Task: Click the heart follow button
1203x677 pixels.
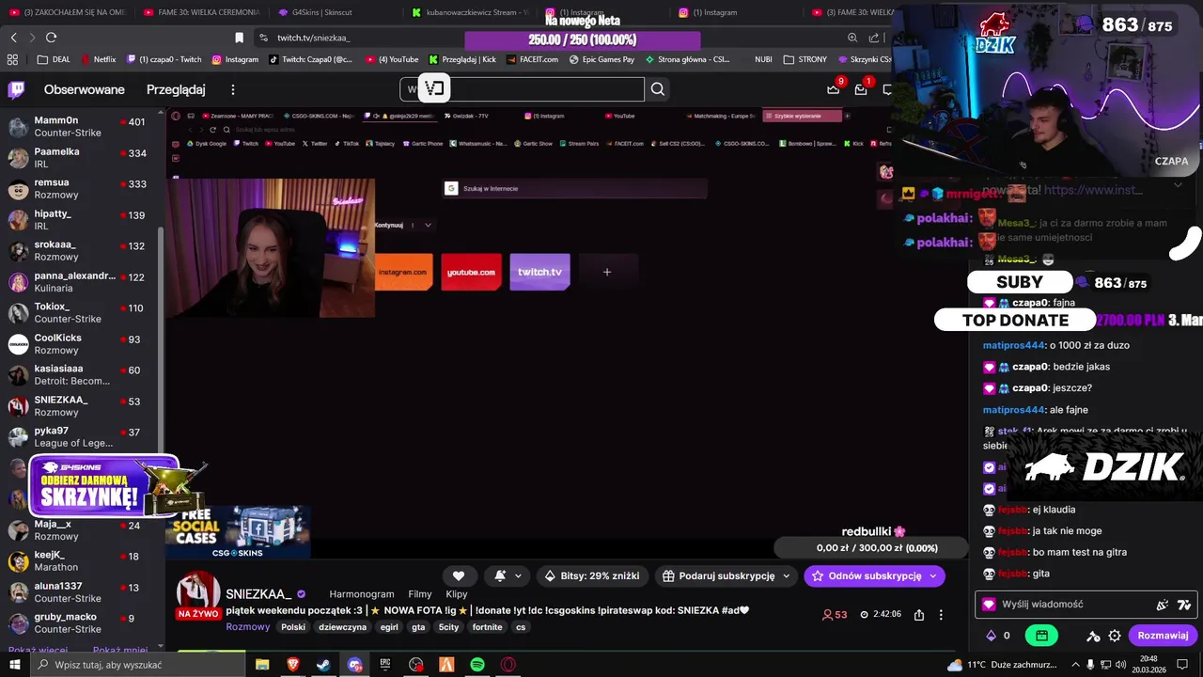Action: 459,575
